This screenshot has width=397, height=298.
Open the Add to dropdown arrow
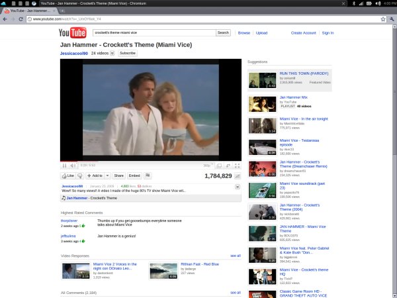[x=107, y=175]
